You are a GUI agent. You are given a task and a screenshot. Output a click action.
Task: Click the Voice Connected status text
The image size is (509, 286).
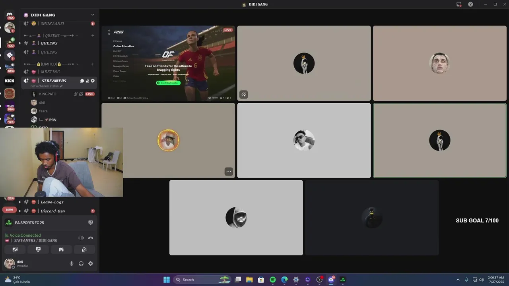(x=25, y=235)
